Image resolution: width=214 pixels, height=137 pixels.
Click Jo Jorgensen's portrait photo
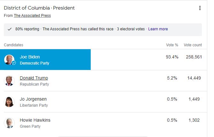click(x=9, y=102)
